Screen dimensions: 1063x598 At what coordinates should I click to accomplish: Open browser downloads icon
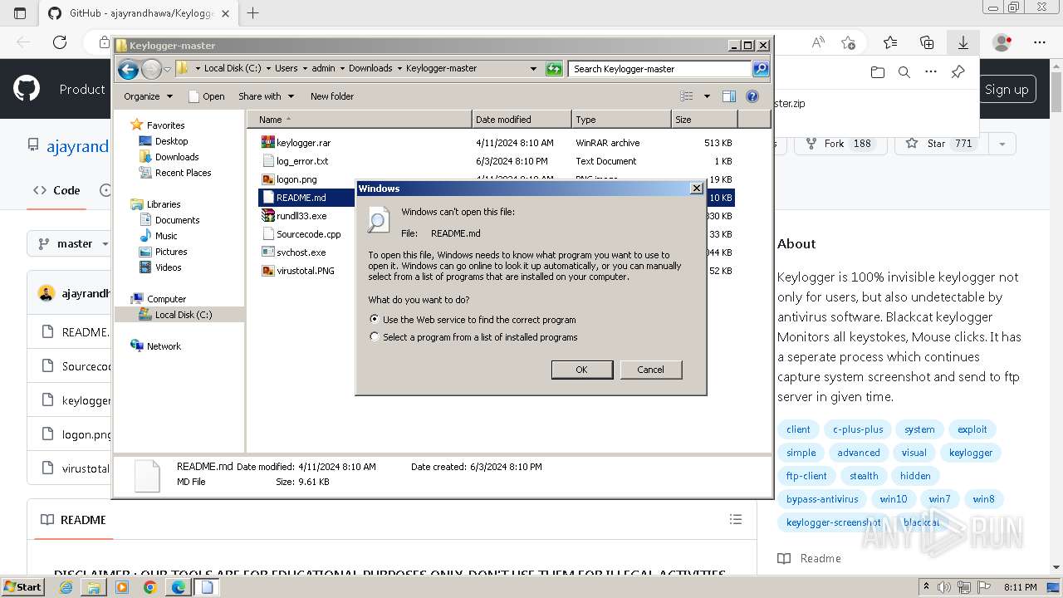[x=963, y=42]
